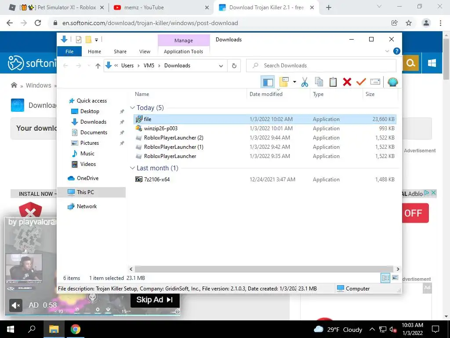Screen dimensions: 450x338
Task: Click the Rename icon in Explorer toolbar
Action: pyautogui.click(x=375, y=82)
